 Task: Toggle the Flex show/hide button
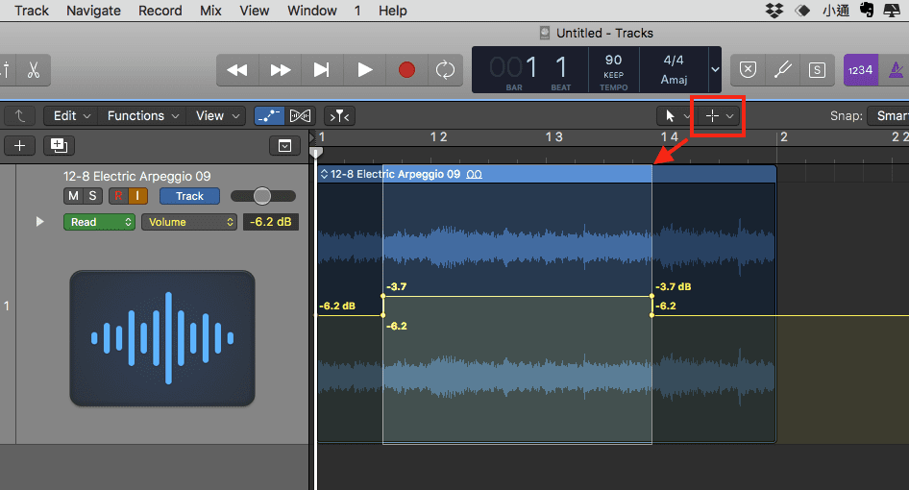point(301,116)
